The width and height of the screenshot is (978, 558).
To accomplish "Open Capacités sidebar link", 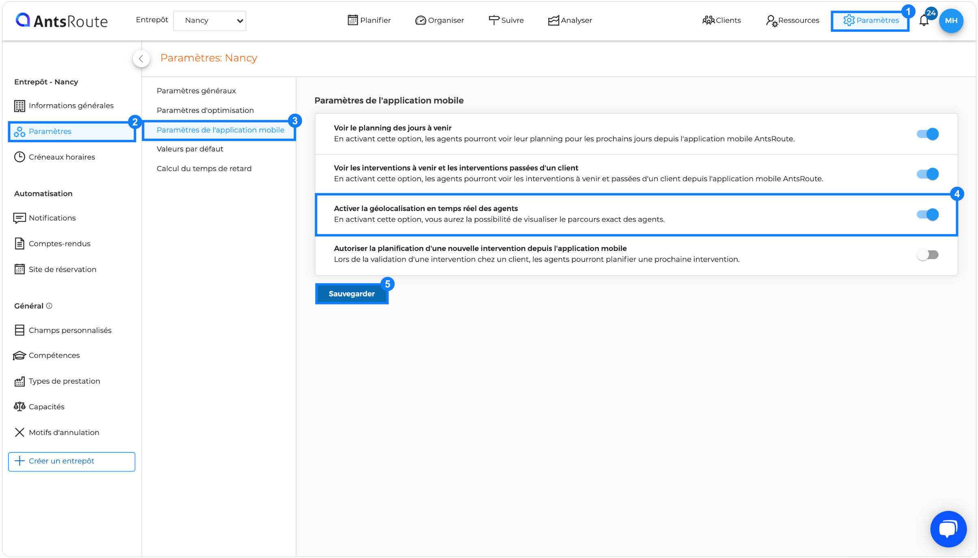I will 46,407.
